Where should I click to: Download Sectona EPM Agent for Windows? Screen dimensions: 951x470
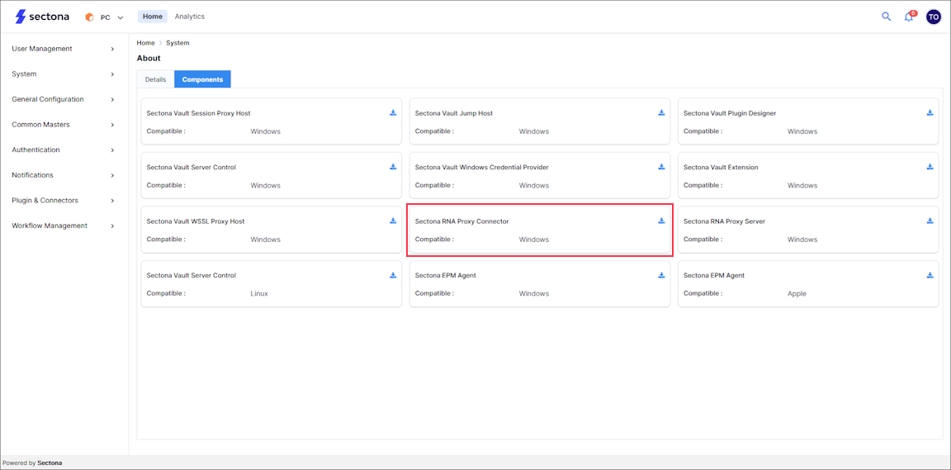[662, 275]
